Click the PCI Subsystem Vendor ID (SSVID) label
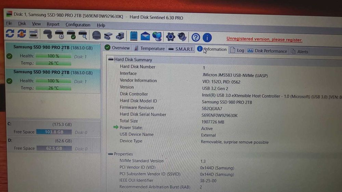This screenshot has width=342, height=192. (150, 174)
